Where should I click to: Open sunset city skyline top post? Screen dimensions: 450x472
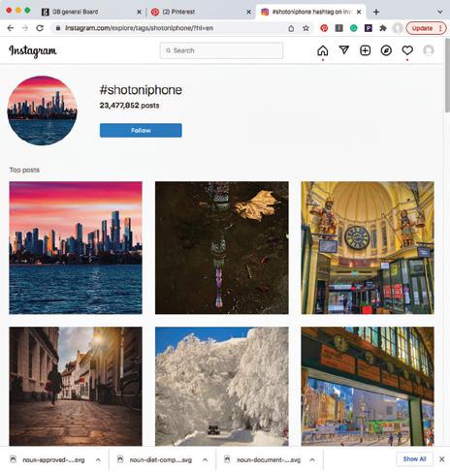tap(76, 248)
